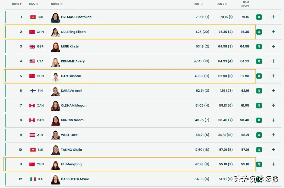Expand OLDHAM Megan's row with the plus

coord(273,106)
